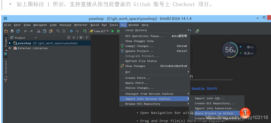
Task: Choose Show Changes View entry
Action: click(155, 41)
